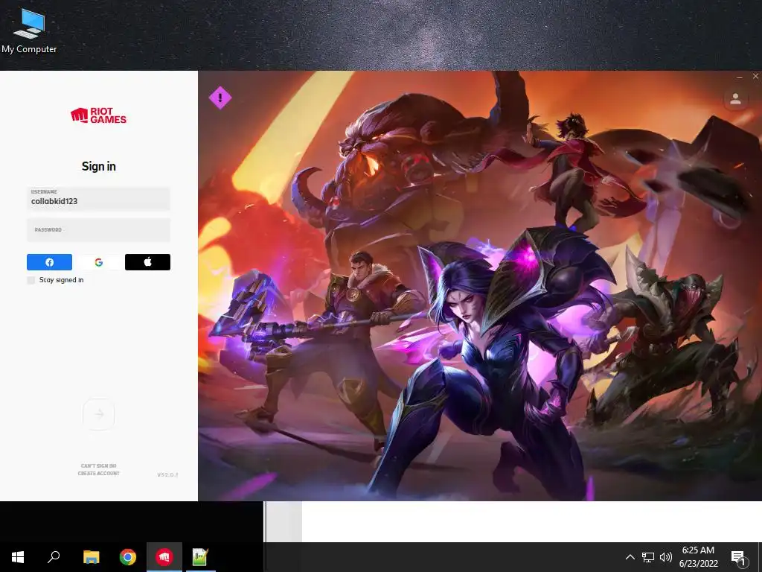This screenshot has height=572, width=762.
Task: Open the profile account icon
Action: coord(735,99)
